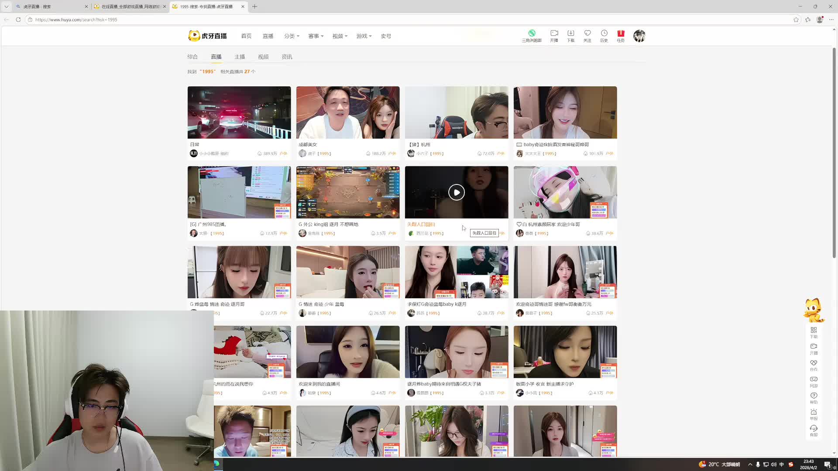
Task: Open 网游 gamepad icon in right sidebar
Action: point(814,379)
